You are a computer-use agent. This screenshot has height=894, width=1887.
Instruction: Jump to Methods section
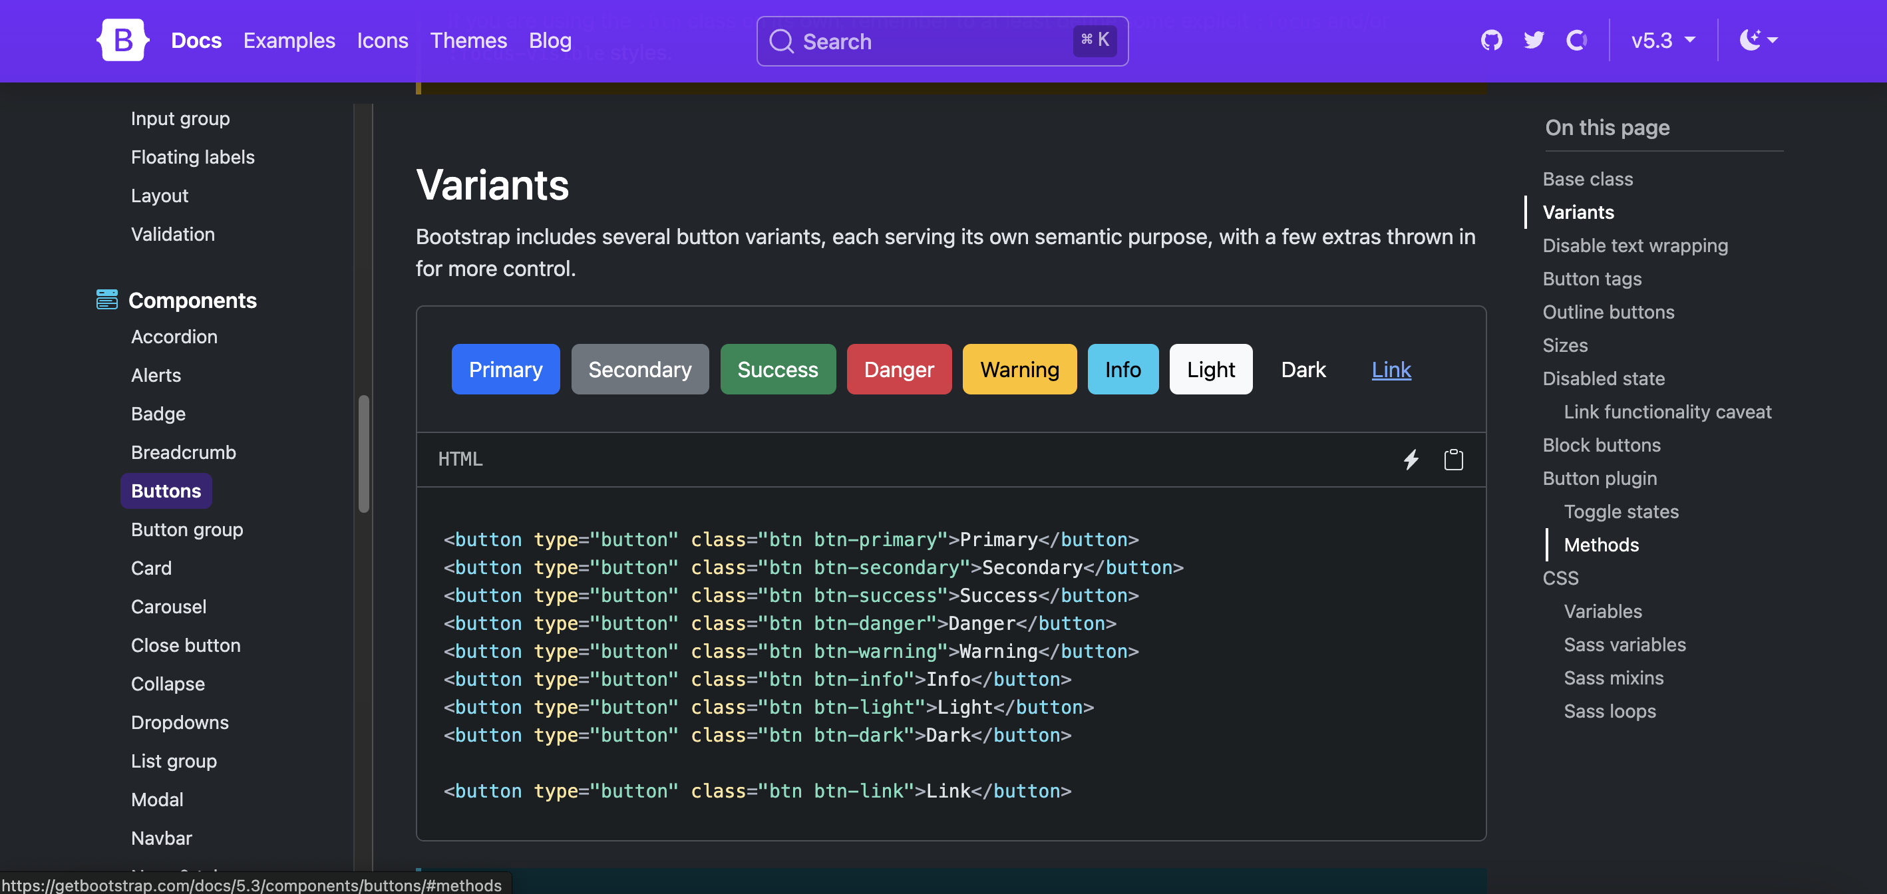click(x=1602, y=545)
